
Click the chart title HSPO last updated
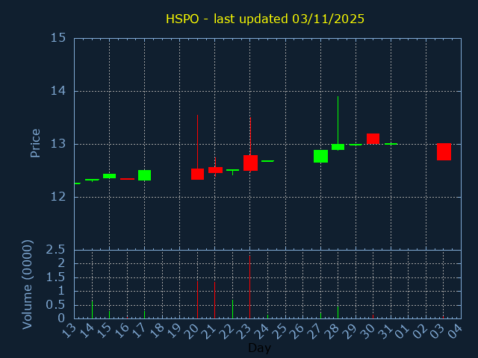click(265, 19)
